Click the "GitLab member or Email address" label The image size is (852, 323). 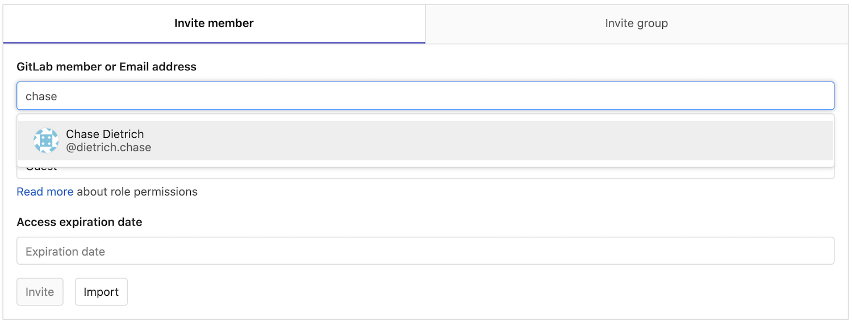(106, 67)
